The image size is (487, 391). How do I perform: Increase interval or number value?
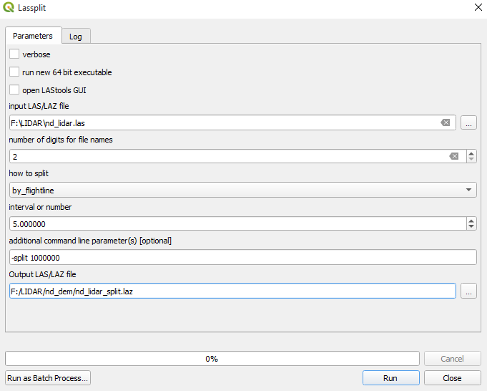[x=471, y=221]
